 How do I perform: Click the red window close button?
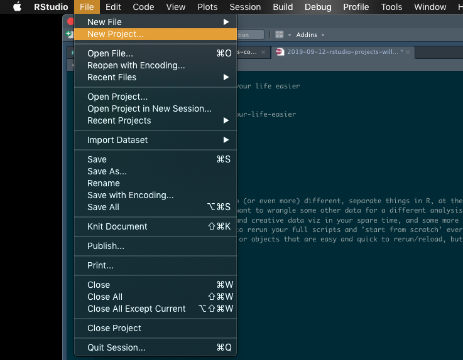click(70, 21)
